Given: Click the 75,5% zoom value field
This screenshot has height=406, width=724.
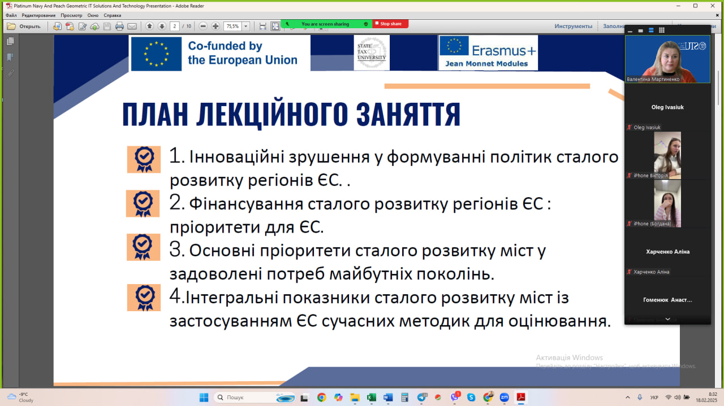Looking at the screenshot, I should (x=233, y=26).
